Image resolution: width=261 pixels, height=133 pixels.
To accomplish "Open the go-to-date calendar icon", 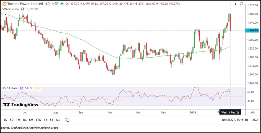I will pyautogui.click(x=67, y=120).
